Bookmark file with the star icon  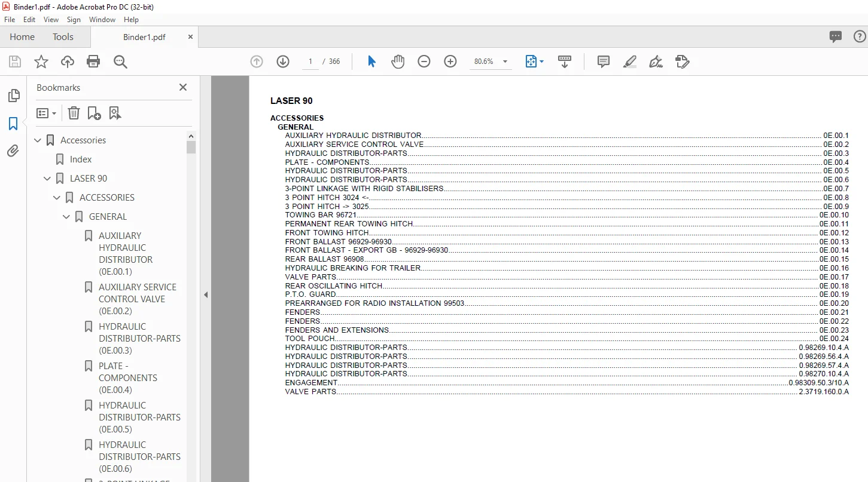tap(41, 62)
